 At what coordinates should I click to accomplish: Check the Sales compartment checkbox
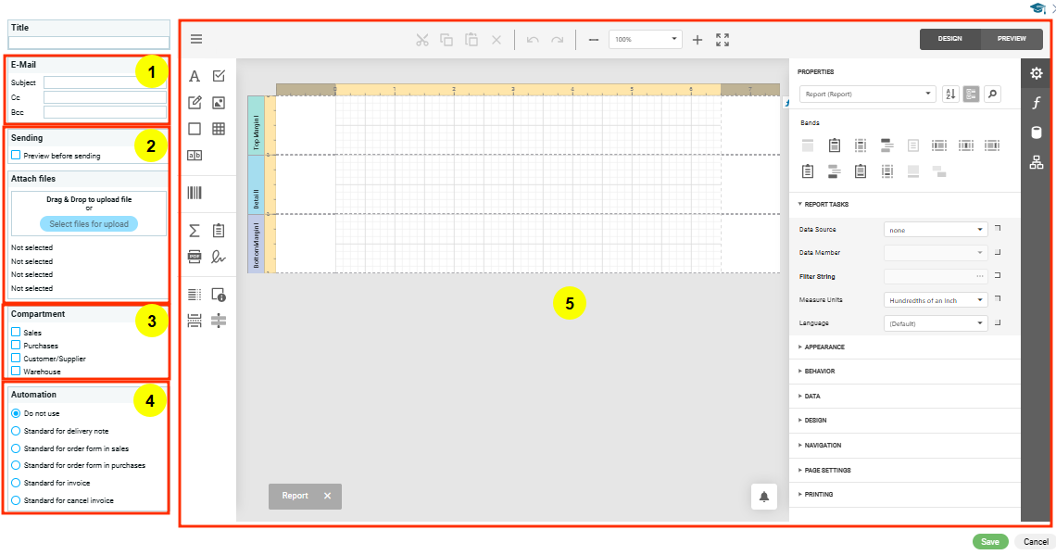click(x=16, y=332)
